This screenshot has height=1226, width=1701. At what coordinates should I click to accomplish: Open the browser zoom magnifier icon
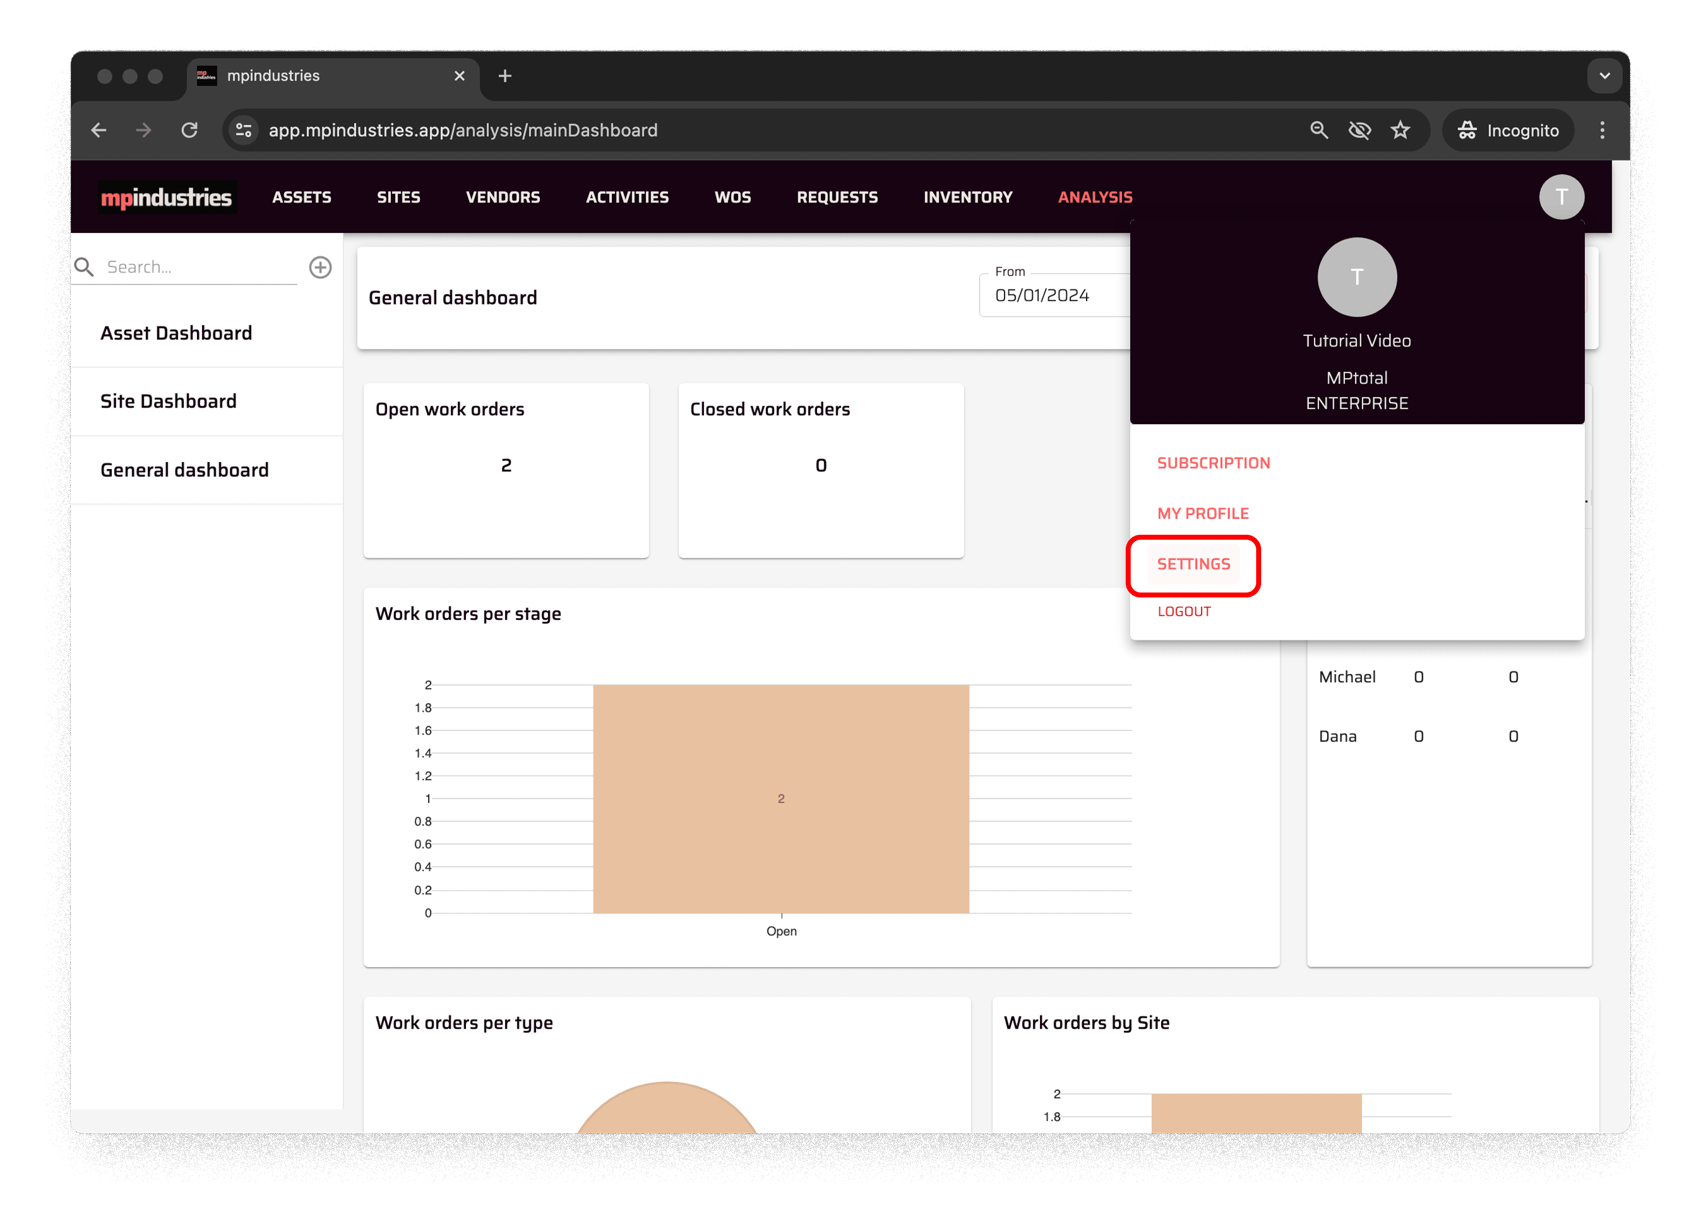click(x=1318, y=130)
